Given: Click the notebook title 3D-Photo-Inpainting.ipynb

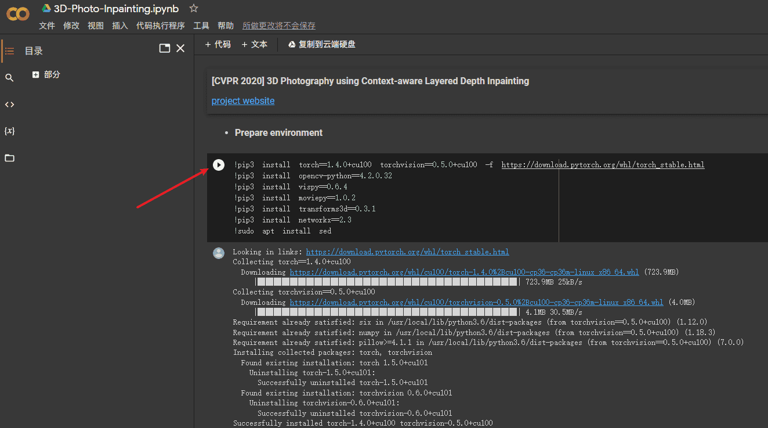Looking at the screenshot, I should [x=116, y=9].
